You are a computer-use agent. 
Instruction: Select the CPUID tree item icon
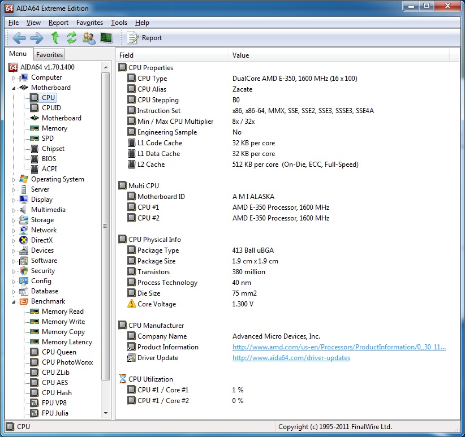click(35, 108)
